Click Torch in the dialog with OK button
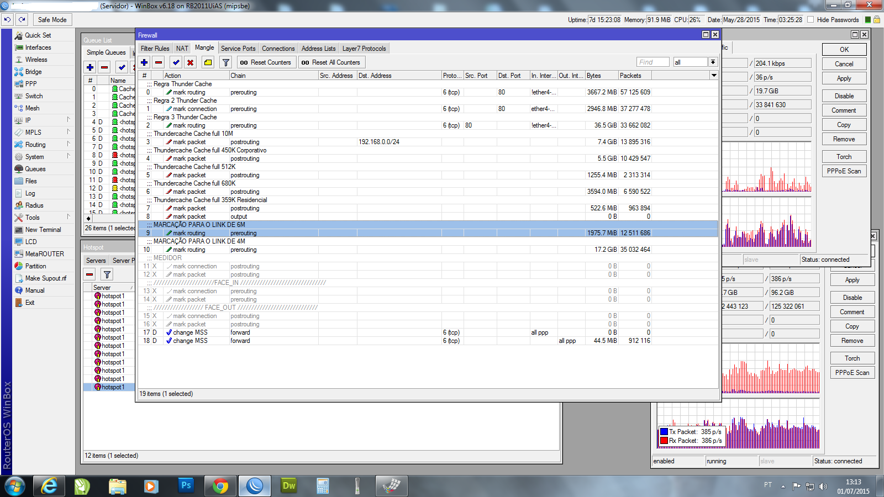Image resolution: width=884 pixels, height=497 pixels. [844, 157]
